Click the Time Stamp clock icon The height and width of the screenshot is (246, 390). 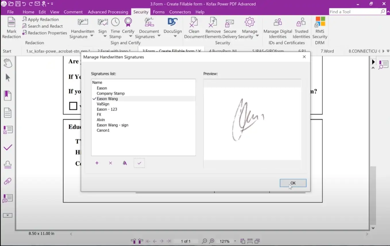point(115,22)
